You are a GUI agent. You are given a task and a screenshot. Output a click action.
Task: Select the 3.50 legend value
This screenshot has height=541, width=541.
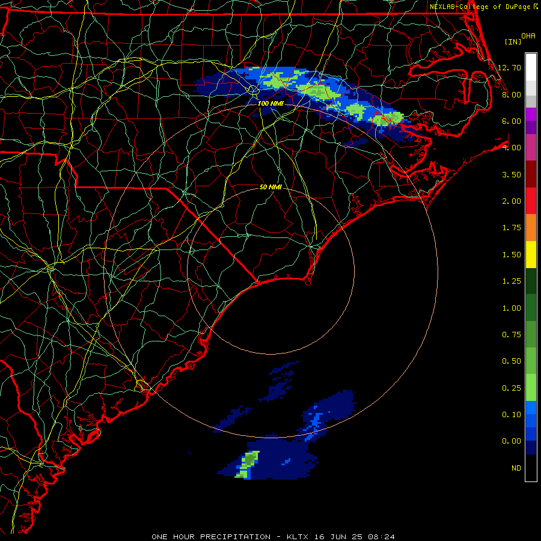(x=512, y=174)
